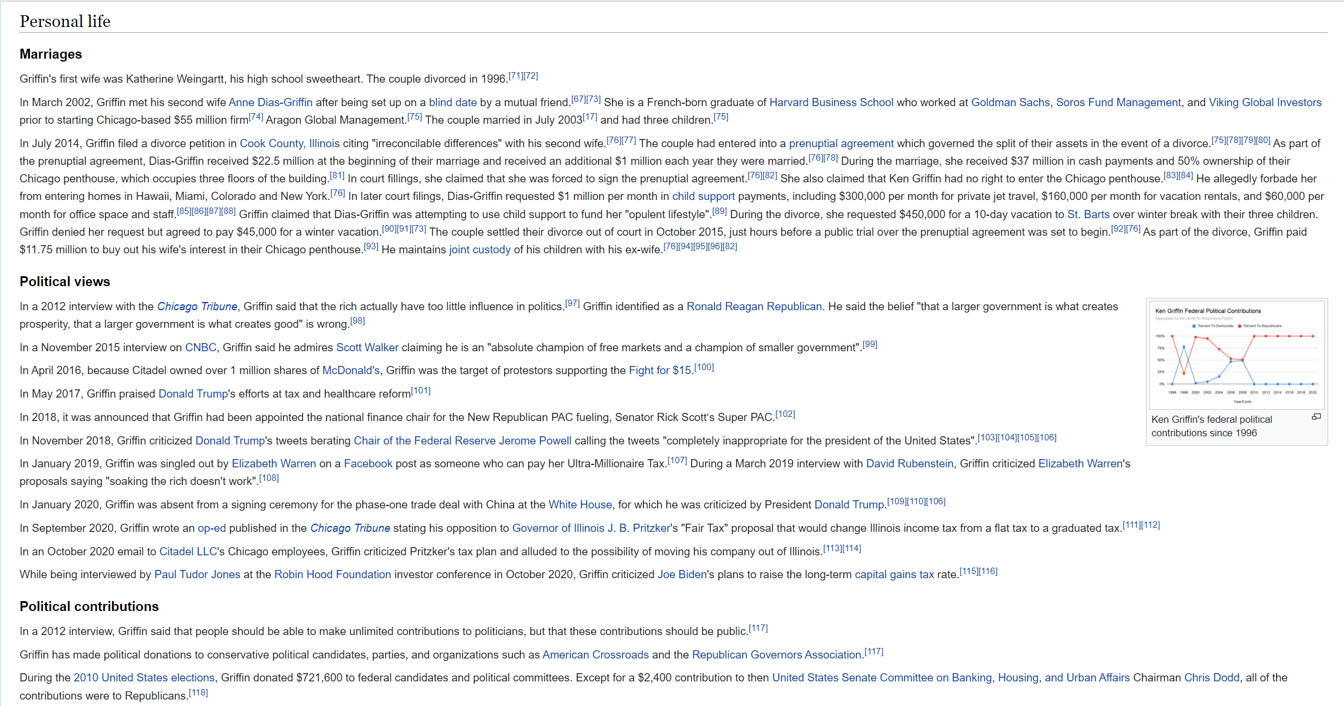Image resolution: width=1344 pixels, height=706 pixels.
Task: Follow the Paul Tudor Jones link
Action: (197, 574)
